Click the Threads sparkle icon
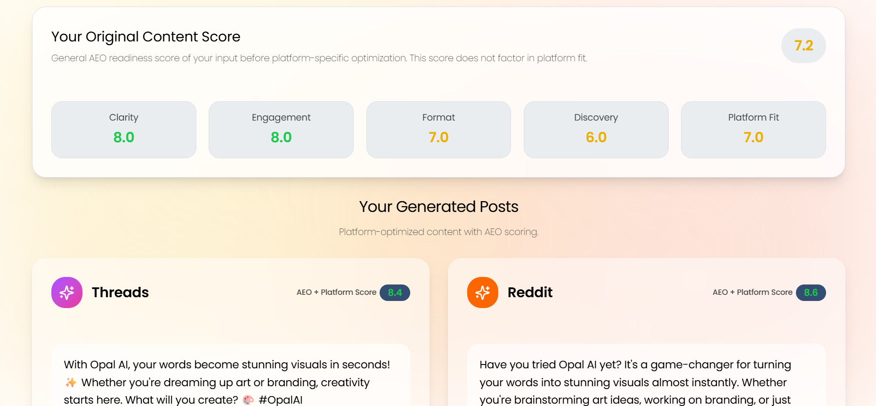 pyautogui.click(x=67, y=292)
